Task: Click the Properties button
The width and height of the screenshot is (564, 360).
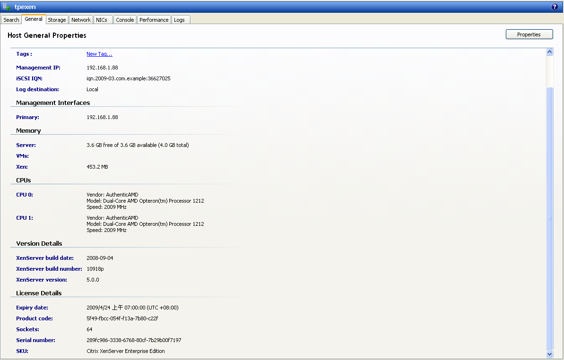Action: 529,34
